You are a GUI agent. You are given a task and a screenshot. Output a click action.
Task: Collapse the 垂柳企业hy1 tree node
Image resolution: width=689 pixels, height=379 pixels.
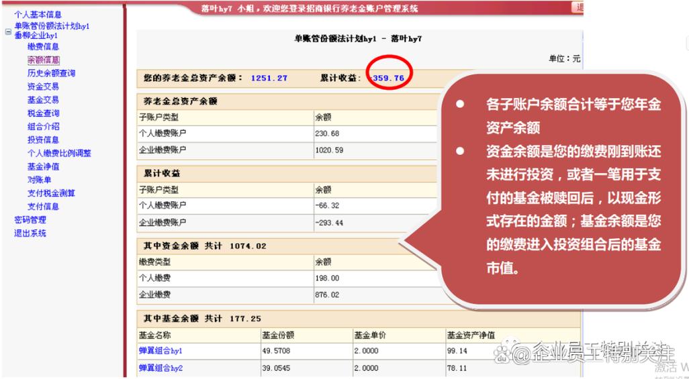point(8,32)
